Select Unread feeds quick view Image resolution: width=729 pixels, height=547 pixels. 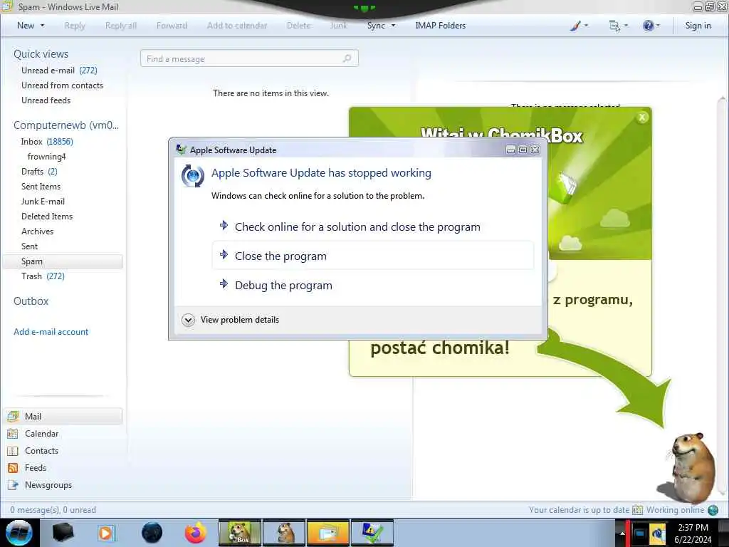(x=46, y=100)
